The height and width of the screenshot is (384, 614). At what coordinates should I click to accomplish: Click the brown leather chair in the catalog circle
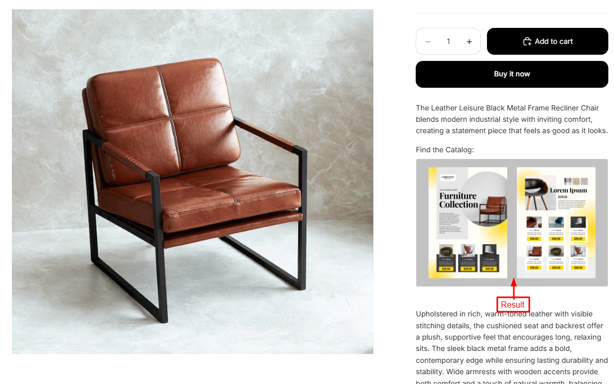[x=493, y=211]
